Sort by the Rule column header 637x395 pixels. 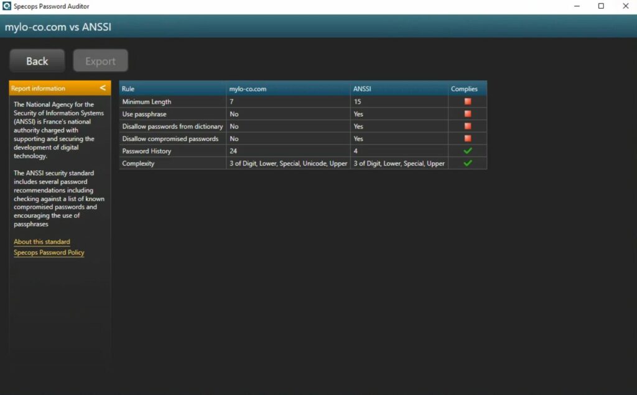click(x=173, y=89)
